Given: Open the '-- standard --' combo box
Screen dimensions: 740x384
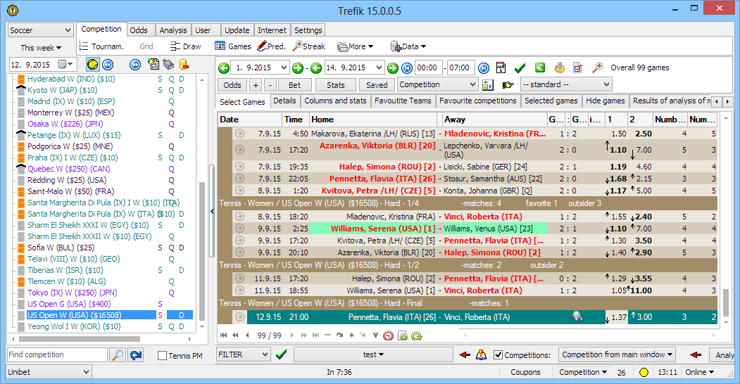Looking at the screenshot, I should pyautogui.click(x=566, y=84).
